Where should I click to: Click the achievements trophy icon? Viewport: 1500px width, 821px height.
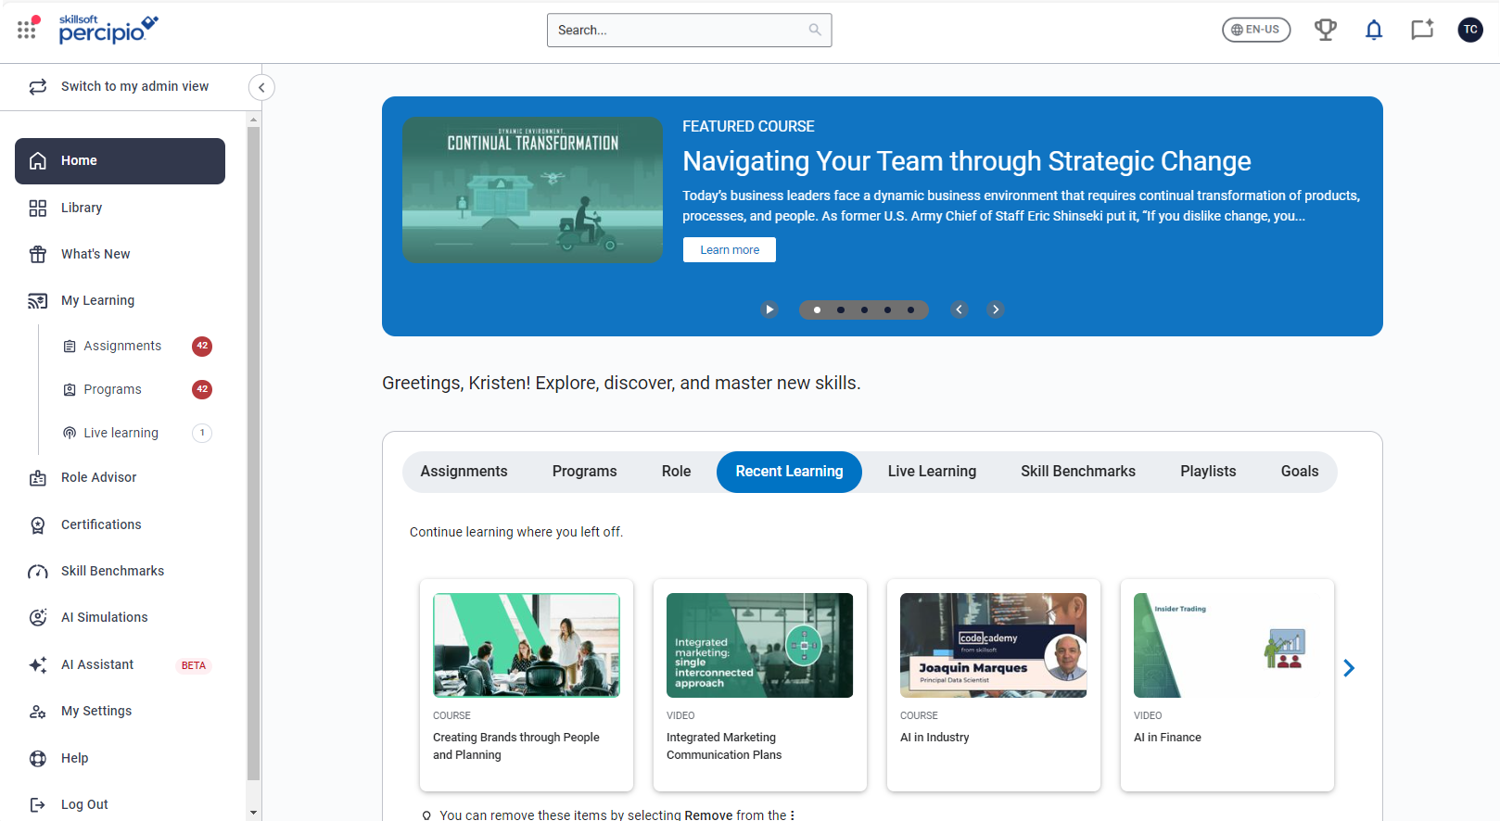[1326, 30]
